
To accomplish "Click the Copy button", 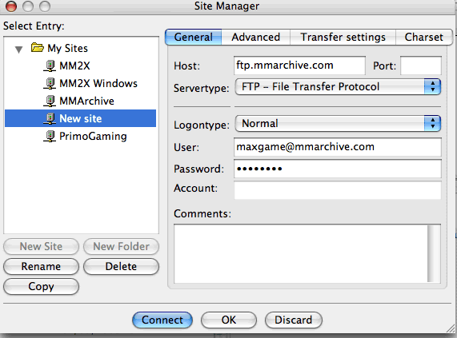I will (41, 287).
